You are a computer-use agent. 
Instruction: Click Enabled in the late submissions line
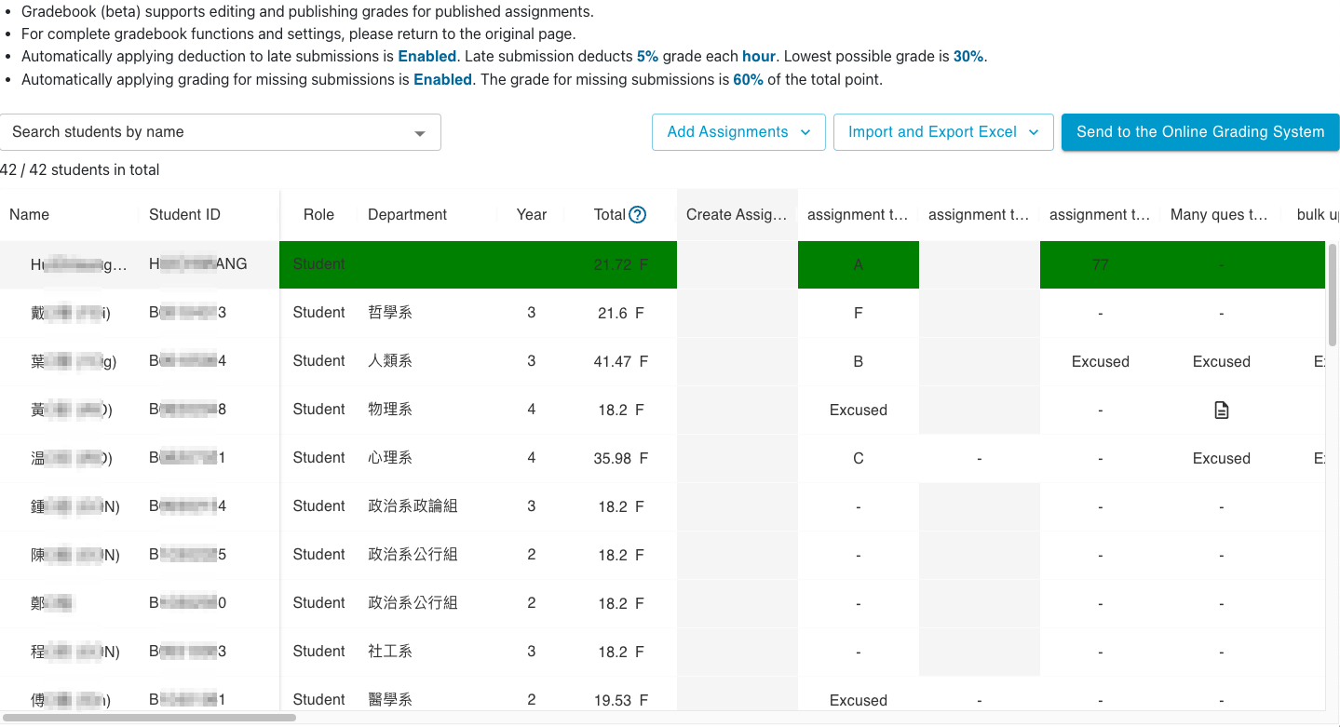tap(427, 57)
